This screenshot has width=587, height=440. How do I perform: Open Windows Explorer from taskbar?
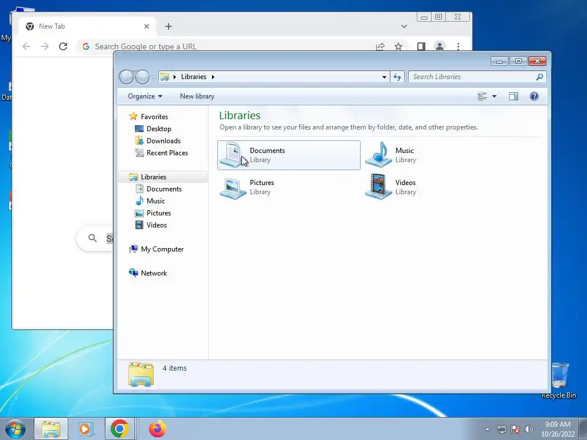[51, 429]
